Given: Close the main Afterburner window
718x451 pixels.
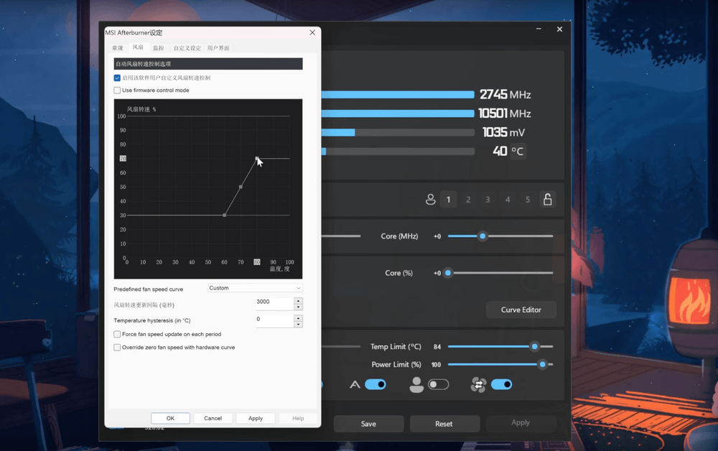Looking at the screenshot, I should (559, 29).
